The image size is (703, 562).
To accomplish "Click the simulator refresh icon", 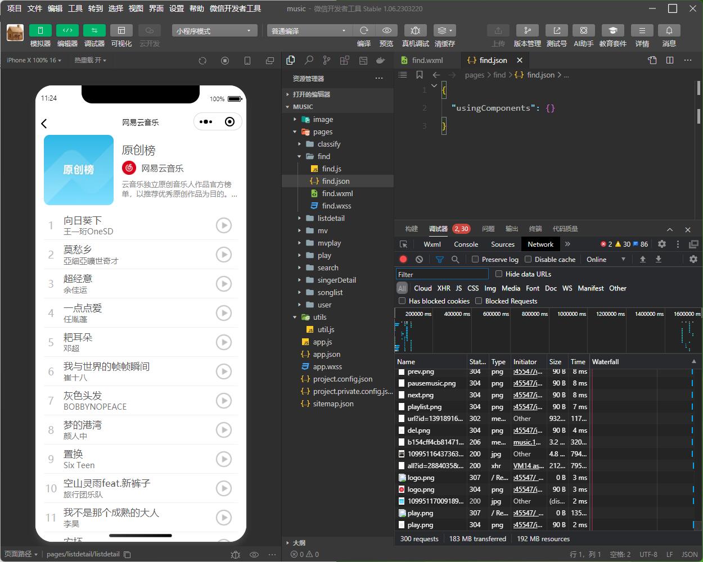I will click(203, 60).
